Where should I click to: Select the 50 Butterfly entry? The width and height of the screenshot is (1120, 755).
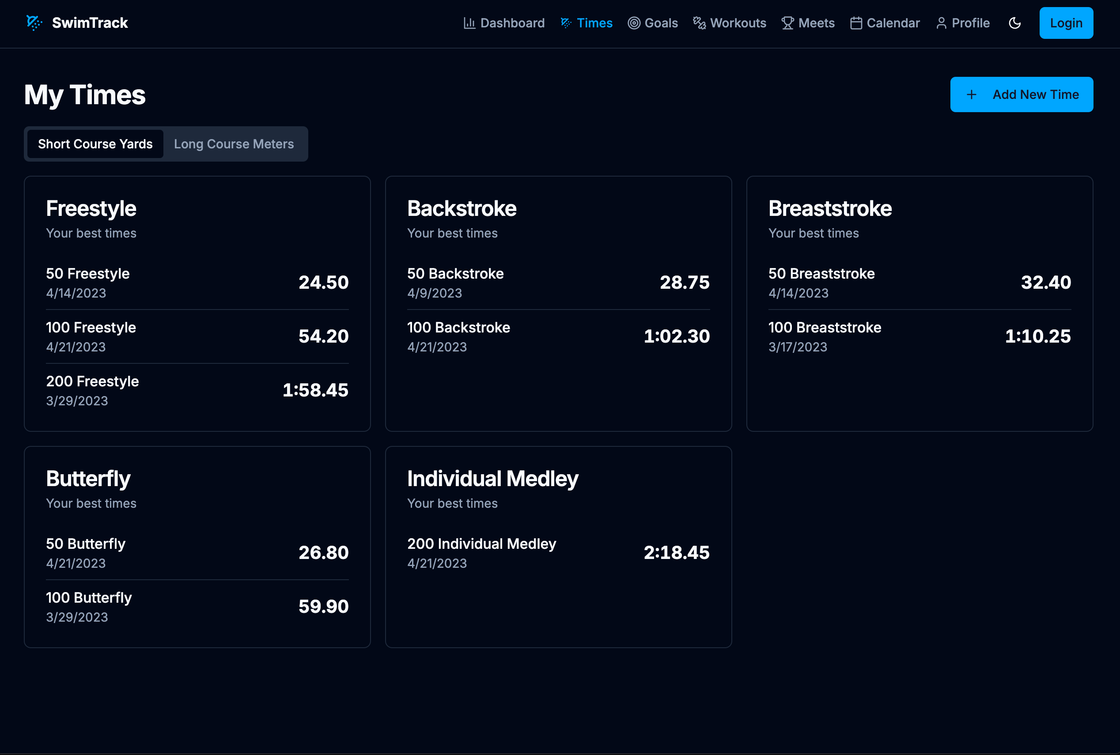click(x=197, y=553)
